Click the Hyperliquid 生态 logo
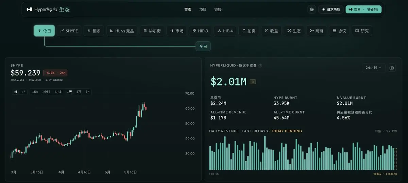This screenshot has height=183, width=408. (x=48, y=10)
